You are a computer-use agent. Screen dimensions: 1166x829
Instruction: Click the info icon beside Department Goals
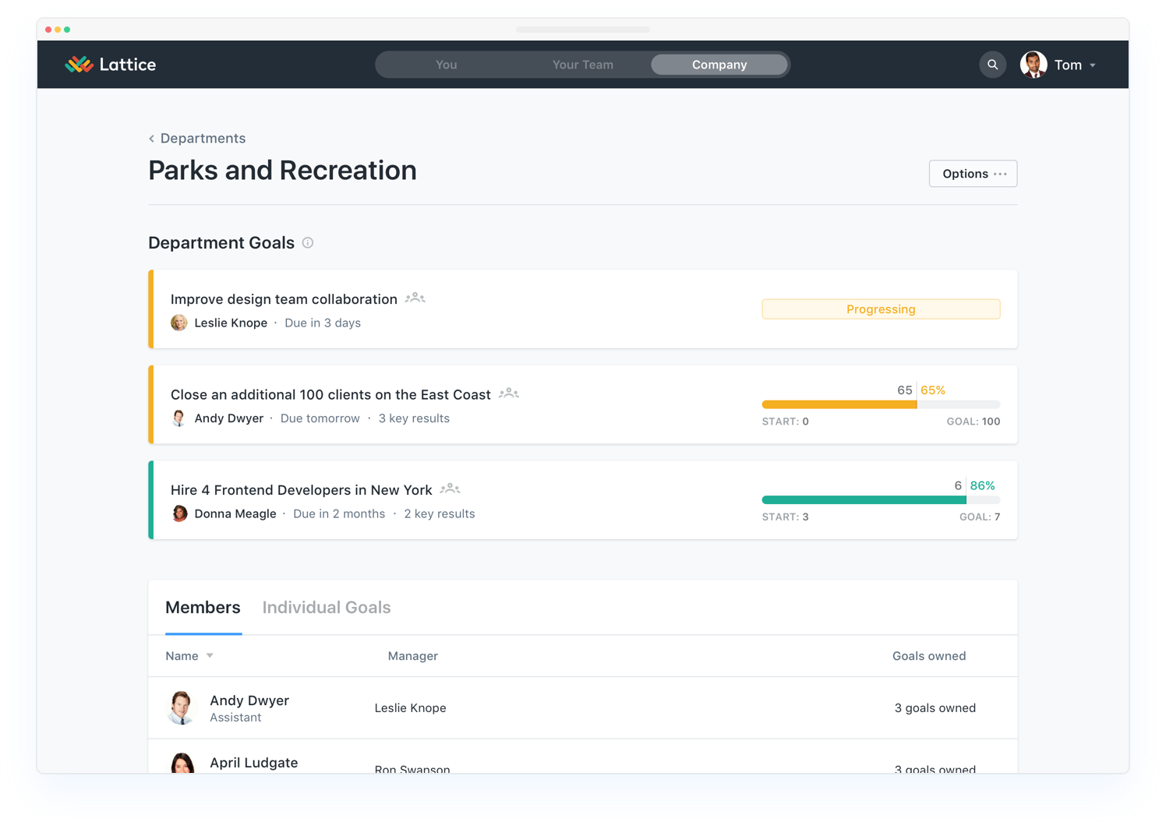(308, 242)
